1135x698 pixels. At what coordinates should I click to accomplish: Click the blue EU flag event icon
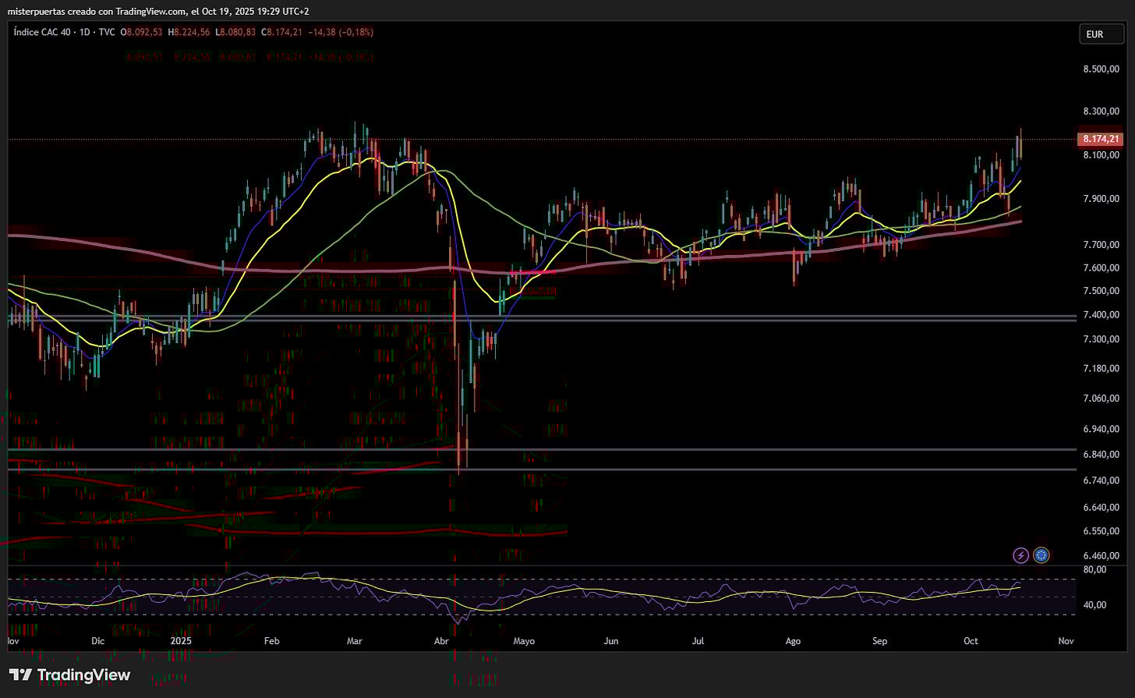point(1041,555)
